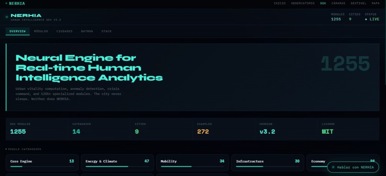This screenshot has width=386, height=176.
Task: Open MAPA navigation link
Action: click(375, 3)
